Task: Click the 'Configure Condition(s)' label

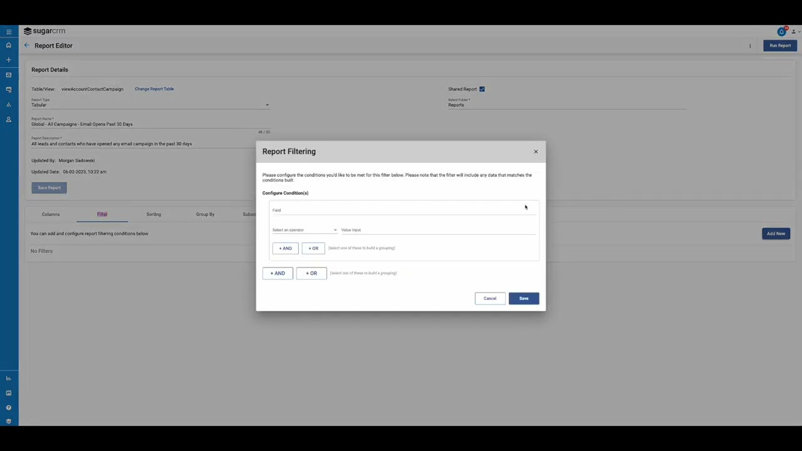Action: tap(285, 193)
